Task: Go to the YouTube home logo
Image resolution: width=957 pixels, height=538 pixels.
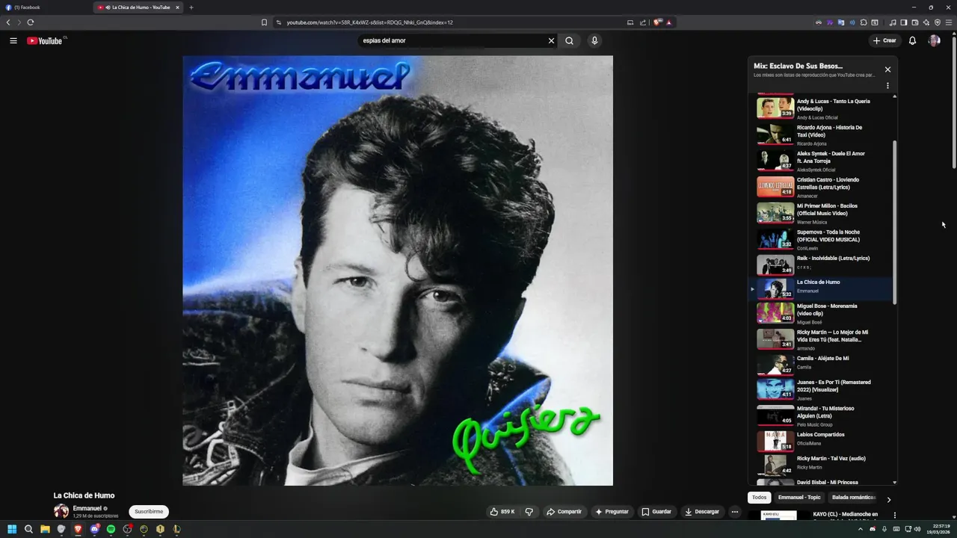Action: (x=45, y=41)
